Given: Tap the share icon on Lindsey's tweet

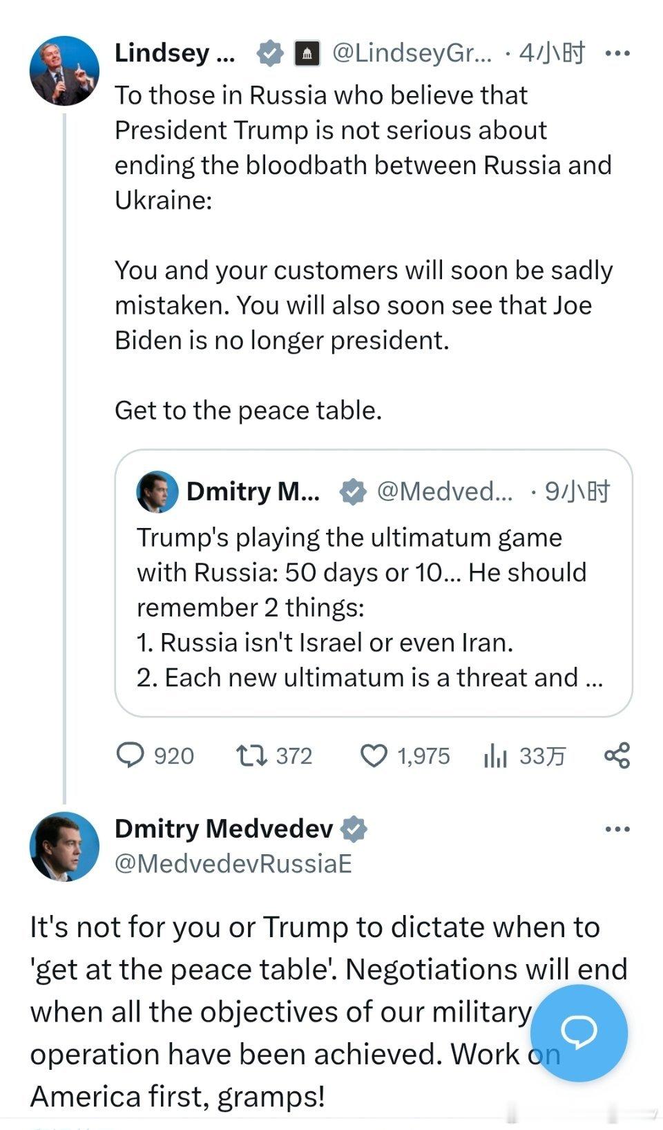Looking at the screenshot, I should click(617, 755).
